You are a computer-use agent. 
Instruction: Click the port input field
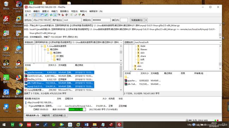(124, 20)
